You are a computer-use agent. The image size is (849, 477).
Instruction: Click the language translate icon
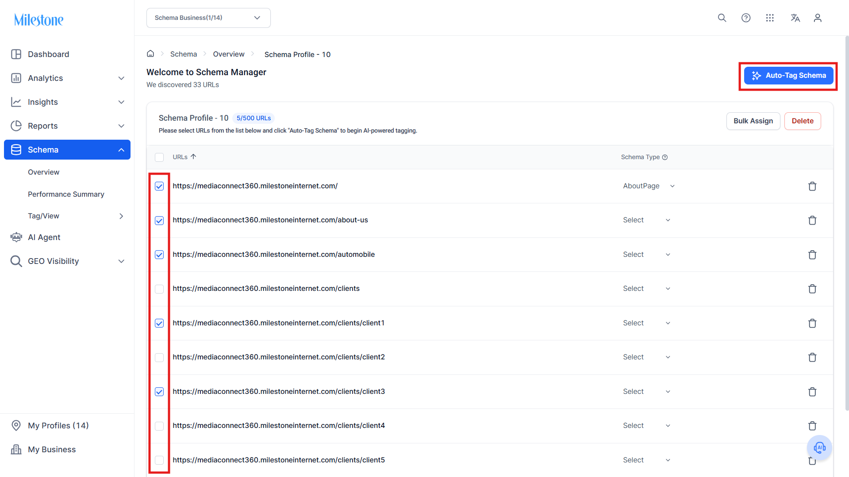[795, 18]
